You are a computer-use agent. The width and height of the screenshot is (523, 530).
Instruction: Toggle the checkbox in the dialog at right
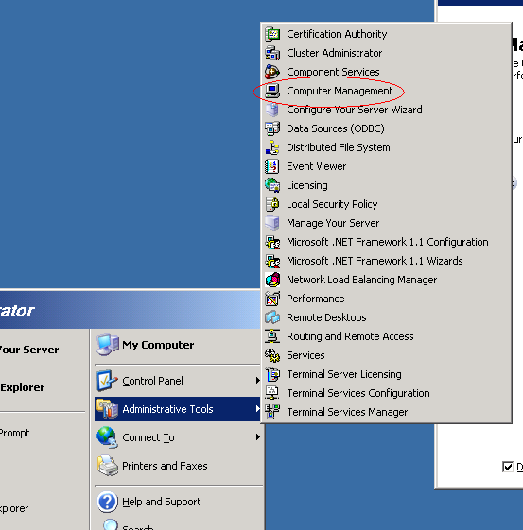tap(508, 467)
